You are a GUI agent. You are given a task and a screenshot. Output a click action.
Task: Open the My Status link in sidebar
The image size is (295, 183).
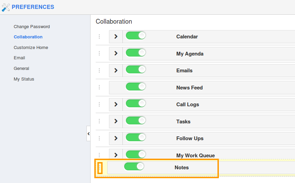[x=24, y=79]
